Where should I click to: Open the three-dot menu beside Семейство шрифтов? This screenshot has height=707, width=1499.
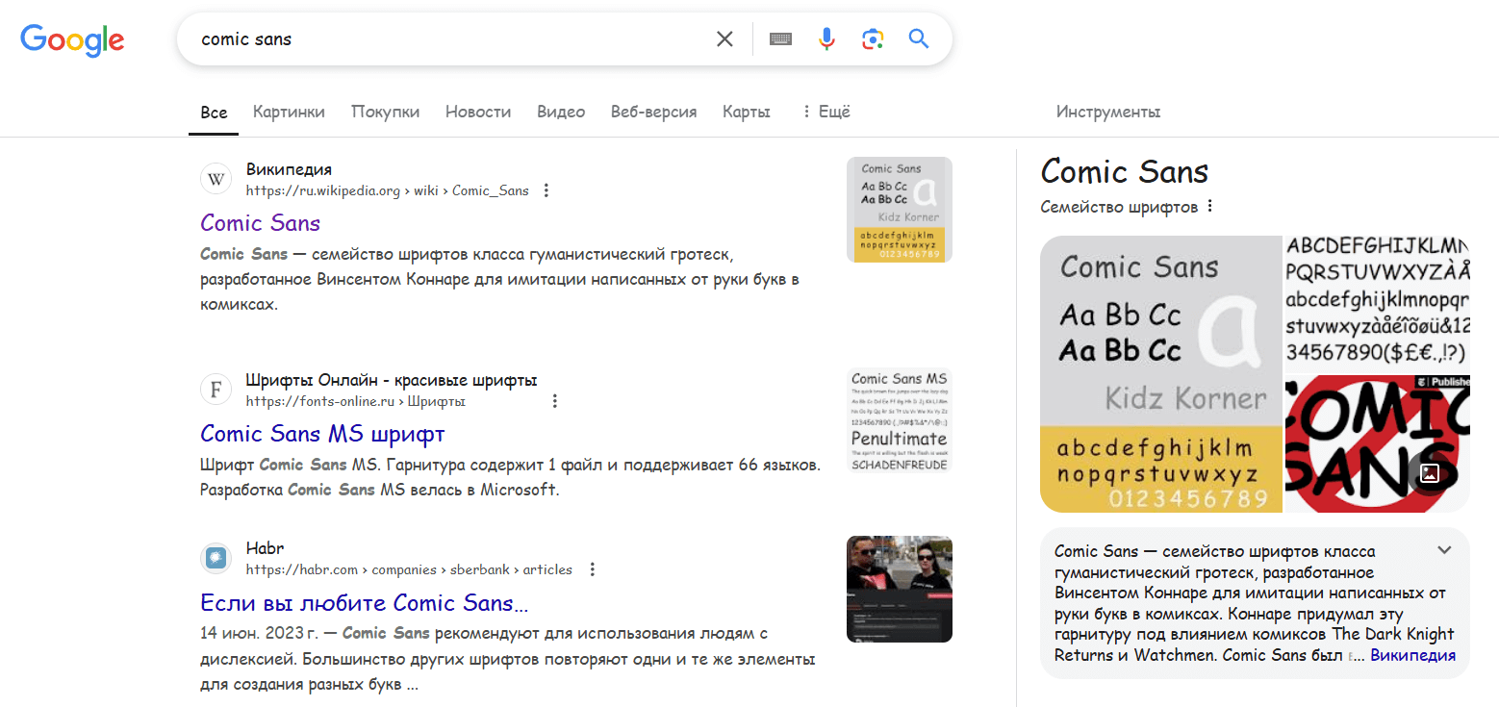click(1210, 207)
